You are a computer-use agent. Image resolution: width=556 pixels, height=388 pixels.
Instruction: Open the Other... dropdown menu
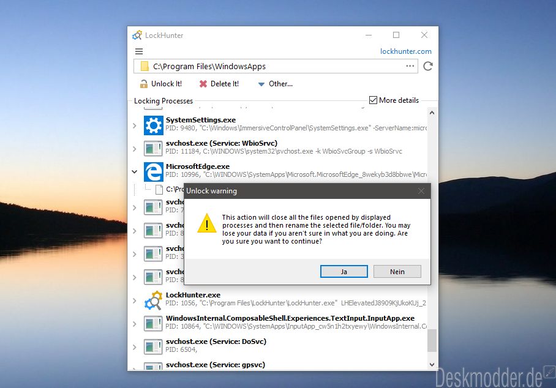pos(275,84)
